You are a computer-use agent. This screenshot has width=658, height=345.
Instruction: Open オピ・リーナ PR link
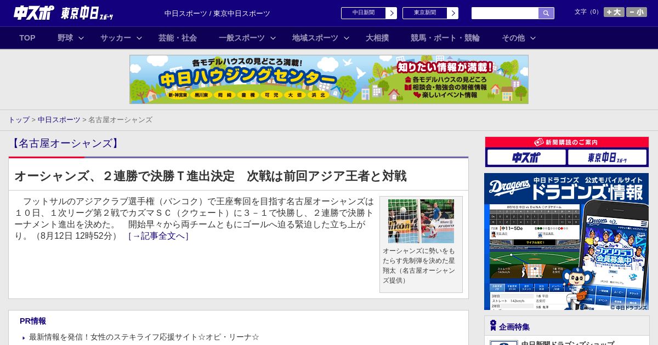144,337
